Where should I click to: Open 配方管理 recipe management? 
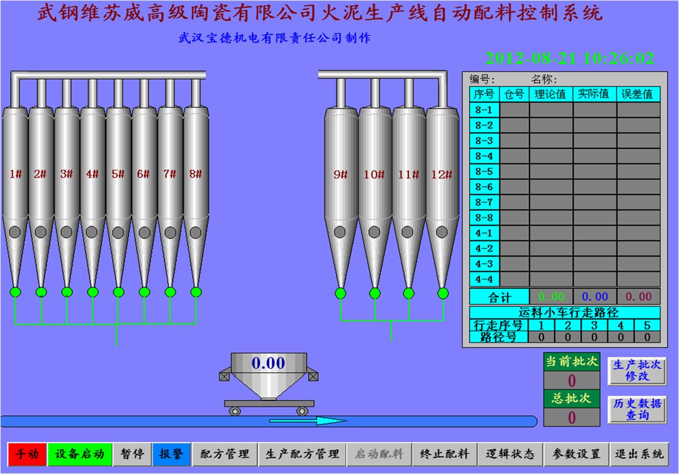point(224,454)
